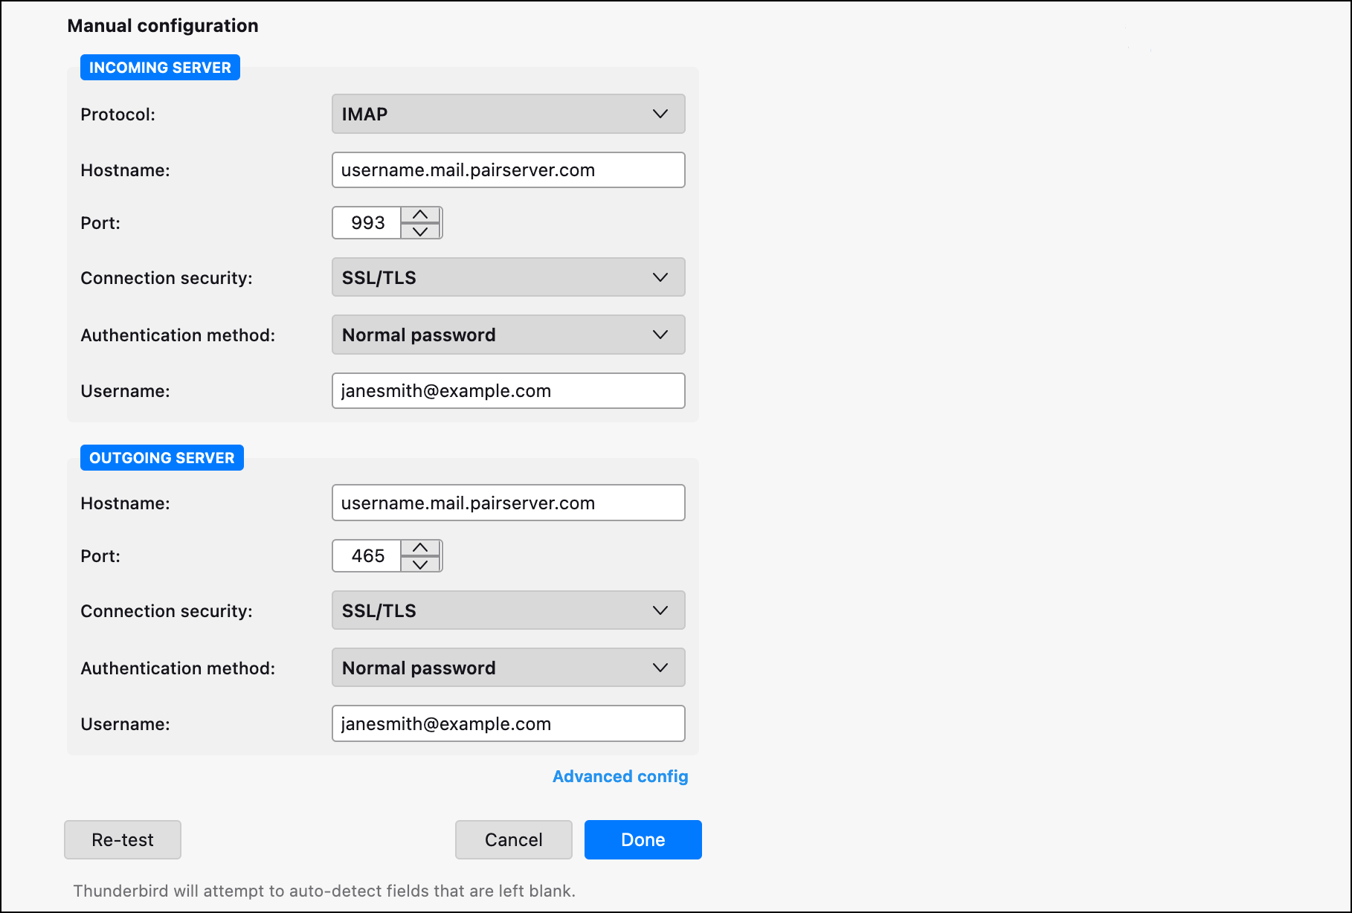
Task: Expand outgoing Connection security SSL/TLS dropdown
Action: point(508,610)
